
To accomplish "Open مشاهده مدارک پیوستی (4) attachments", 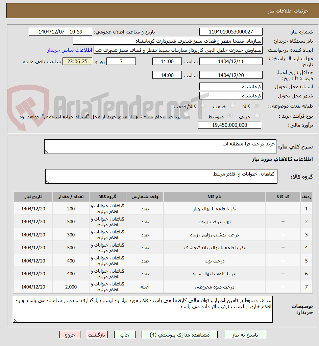I will tap(179, 335).
